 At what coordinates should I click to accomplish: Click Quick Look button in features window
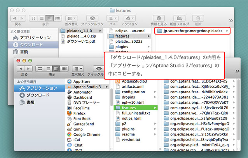pyautogui.click(x=93, y=18)
